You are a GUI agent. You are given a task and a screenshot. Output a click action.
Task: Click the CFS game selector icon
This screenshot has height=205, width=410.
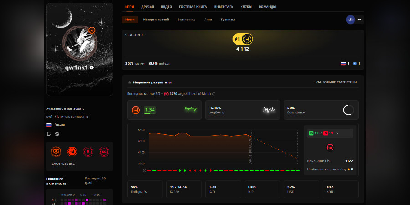pyautogui.click(x=350, y=20)
